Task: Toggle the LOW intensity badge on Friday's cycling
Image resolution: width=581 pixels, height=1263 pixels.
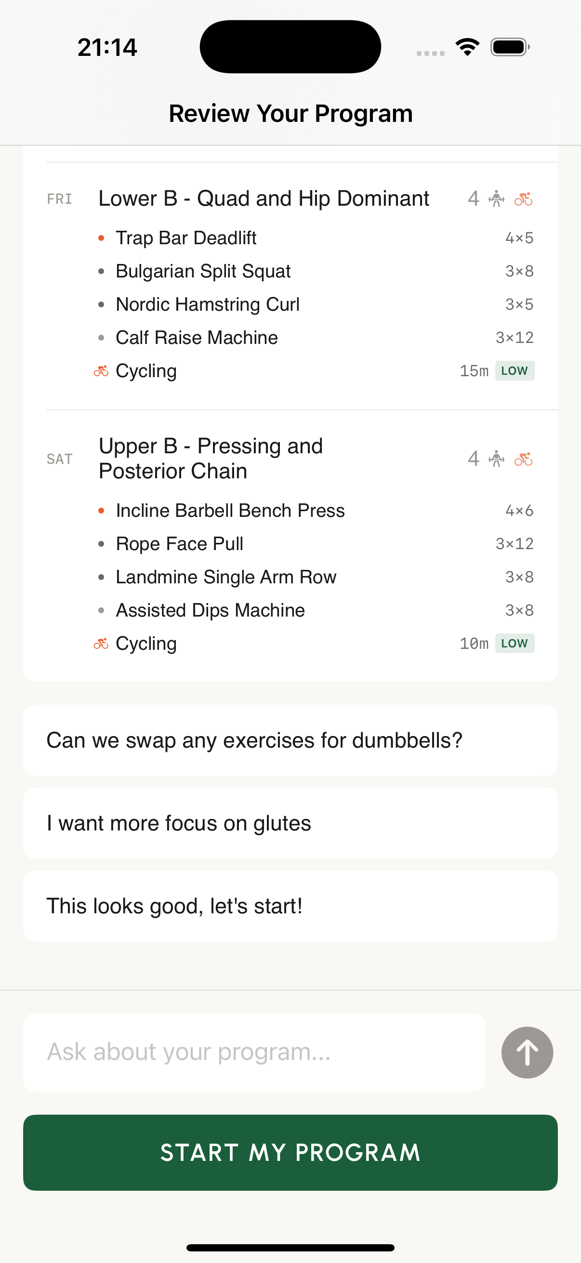Action: (514, 371)
